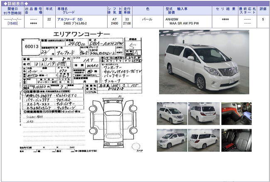Select the grade text 240S プライムセレ2
This screenshot has width=270, height=182.
75,23
